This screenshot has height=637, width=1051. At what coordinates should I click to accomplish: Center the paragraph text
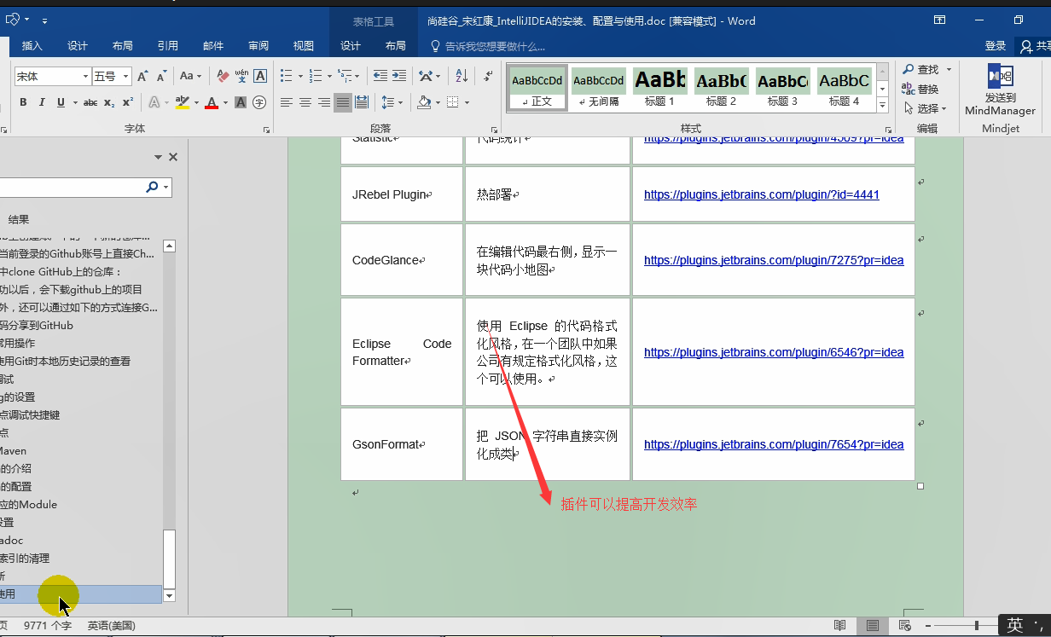point(305,102)
